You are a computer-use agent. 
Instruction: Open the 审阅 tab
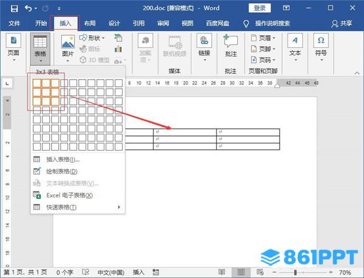tap(163, 23)
